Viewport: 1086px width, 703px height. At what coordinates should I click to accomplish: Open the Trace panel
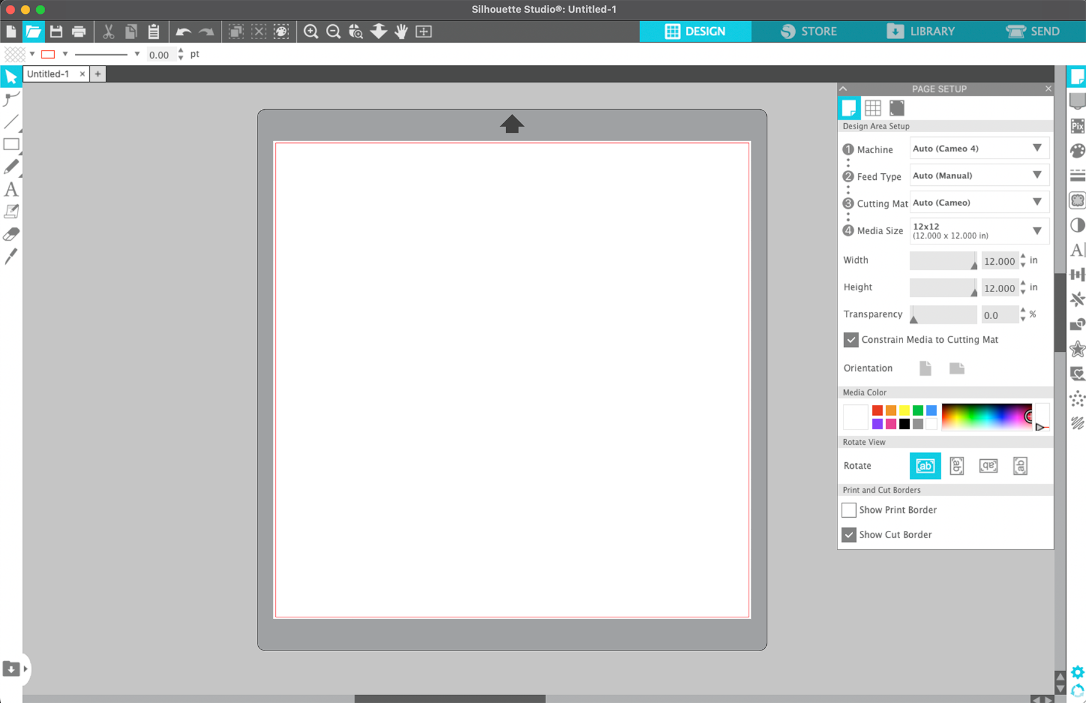tap(1078, 200)
